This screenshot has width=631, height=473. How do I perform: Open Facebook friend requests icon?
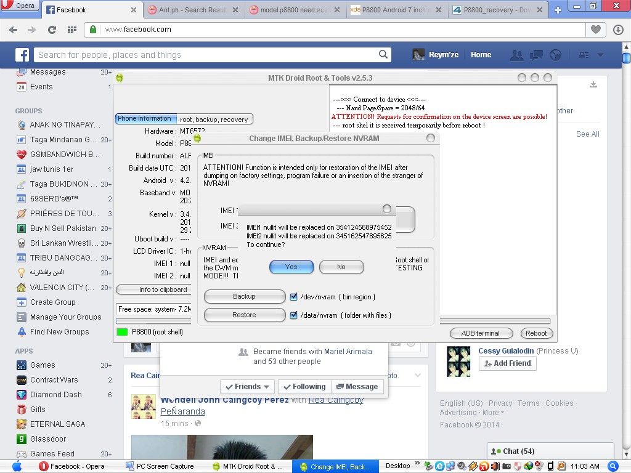click(x=517, y=55)
